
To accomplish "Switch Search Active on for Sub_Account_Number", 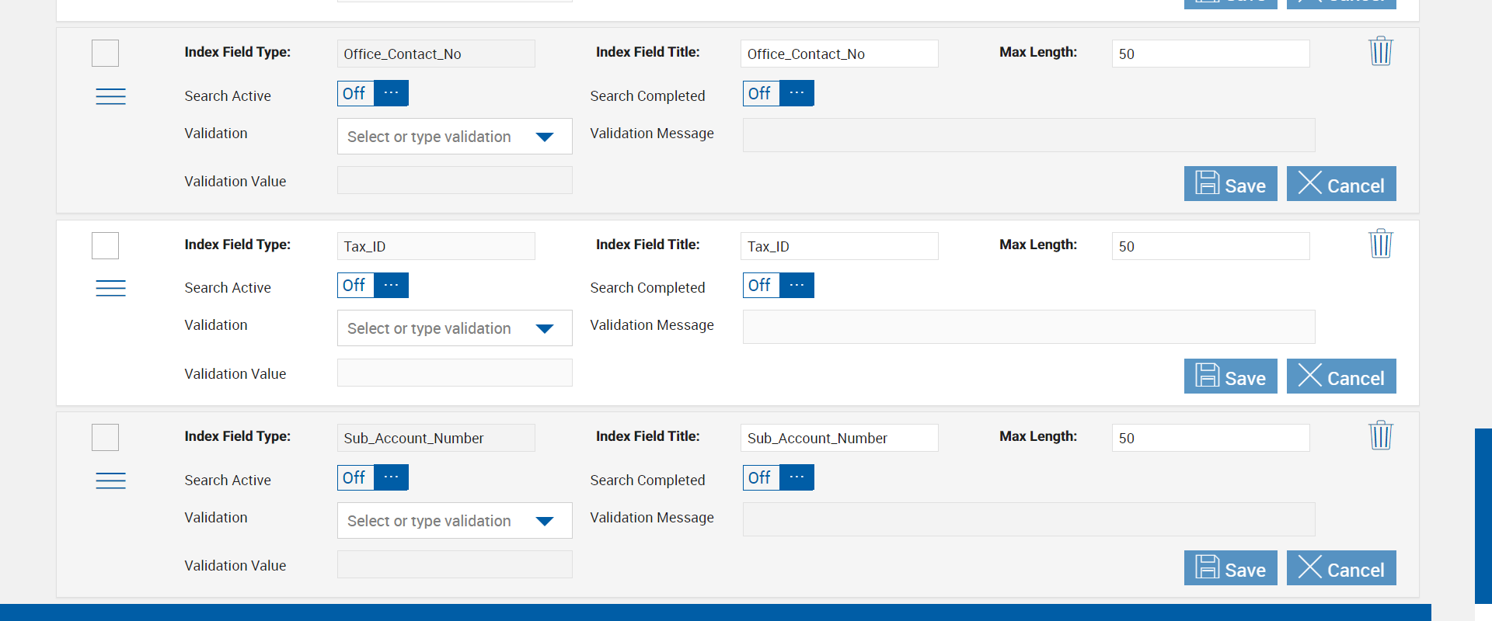I will (x=373, y=477).
